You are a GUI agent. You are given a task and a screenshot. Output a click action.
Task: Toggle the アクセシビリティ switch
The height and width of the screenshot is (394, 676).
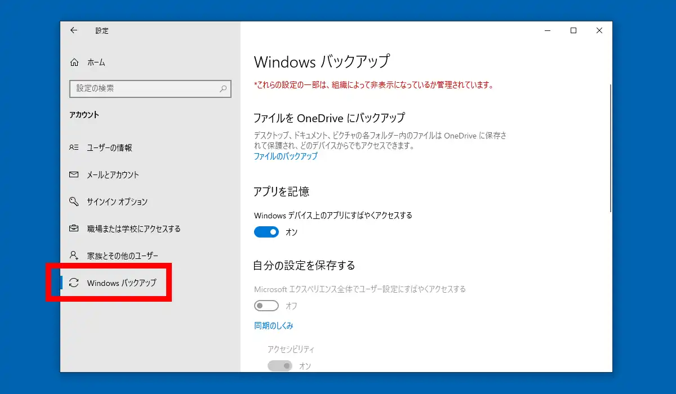pos(280,366)
